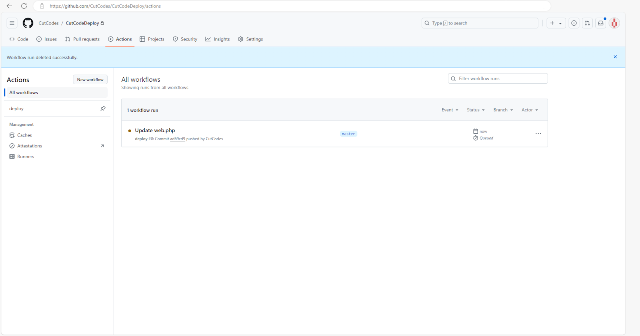The height and width of the screenshot is (336, 640).
Task: Switch to the Security tab
Action: [185, 39]
